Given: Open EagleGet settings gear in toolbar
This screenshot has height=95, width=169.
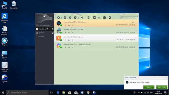Looking at the screenshot, I should coord(110,18).
